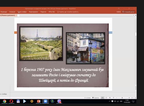Switch to Normal view icon in status bar
The height and width of the screenshot is (106, 144).
(103, 98)
